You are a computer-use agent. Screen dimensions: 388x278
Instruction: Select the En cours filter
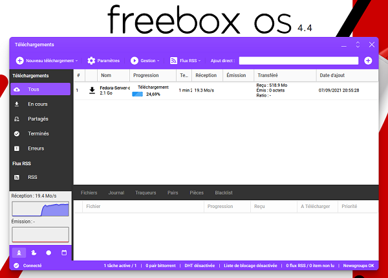[x=41, y=104]
